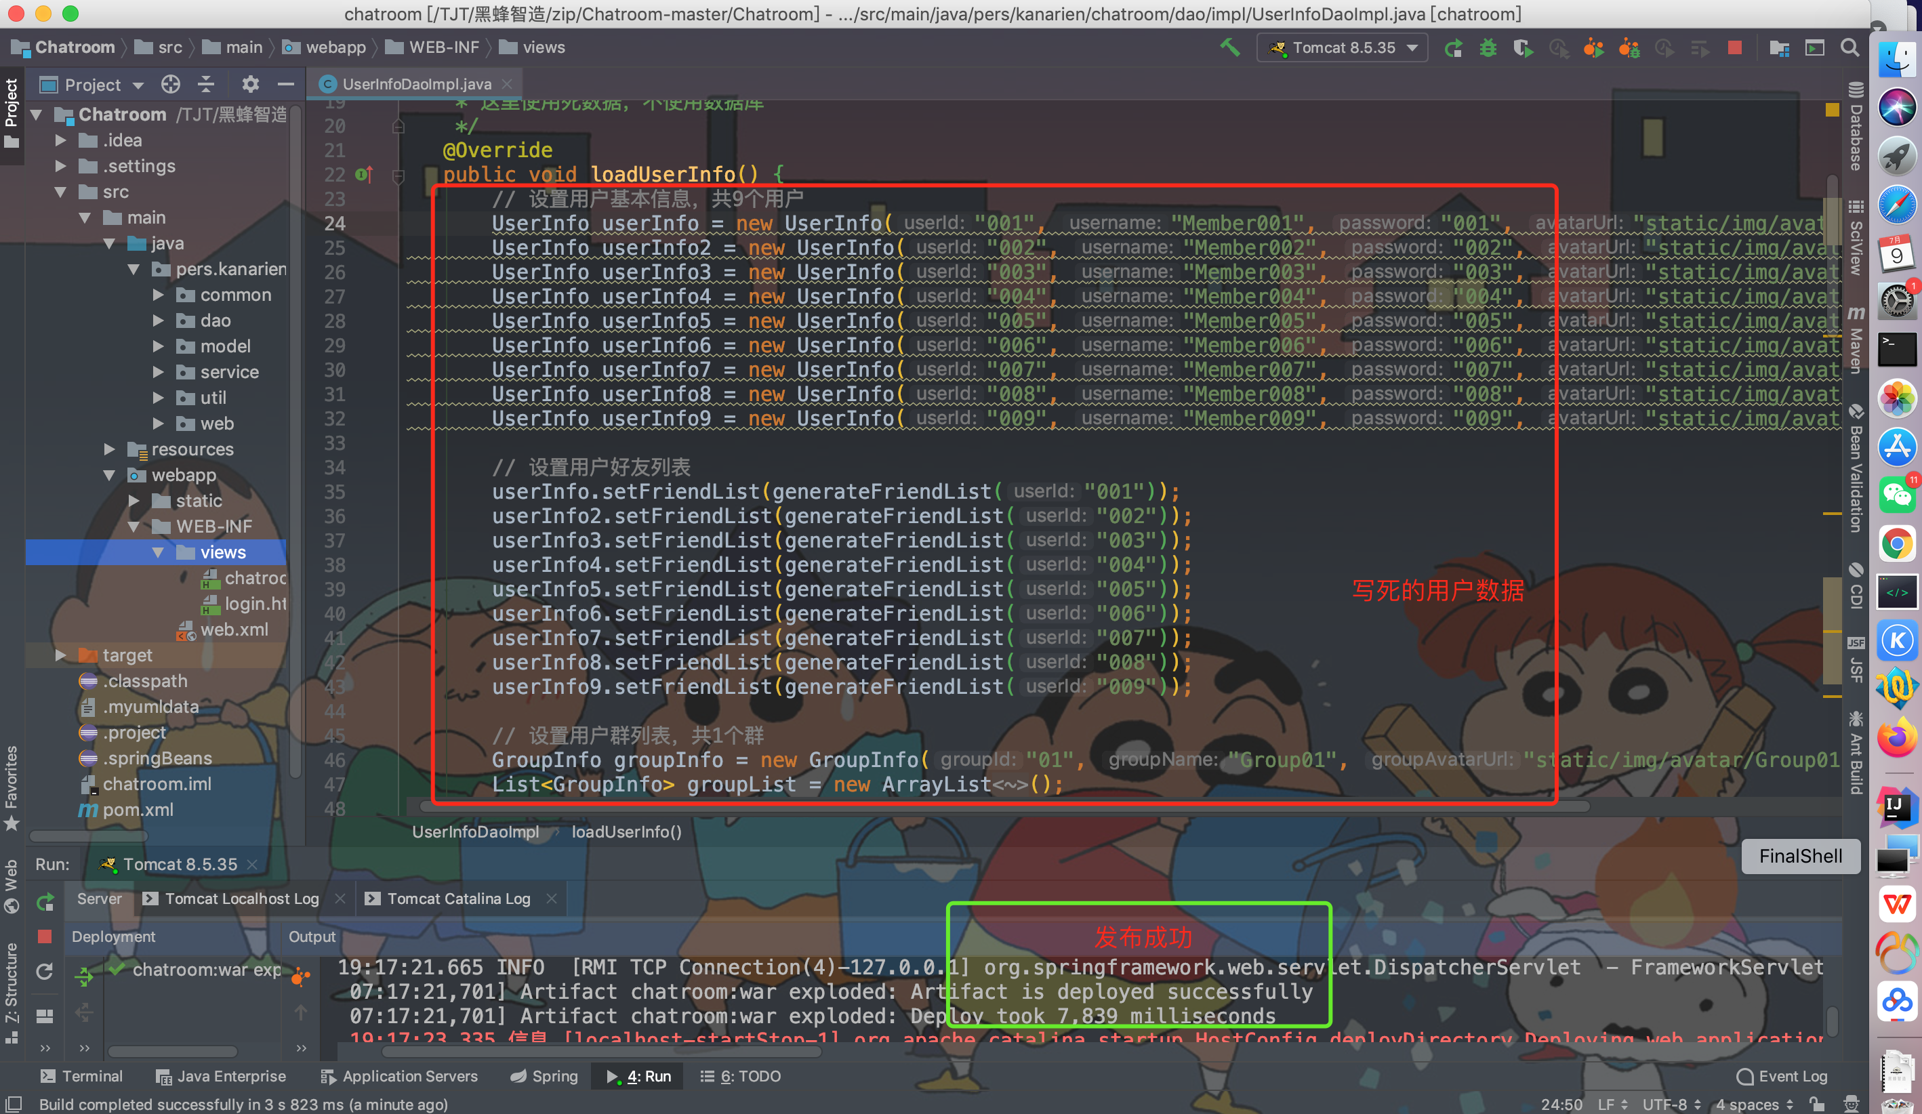This screenshot has width=1922, height=1114.
Task: Switch to Server tab in Run panel
Action: pyautogui.click(x=99, y=899)
